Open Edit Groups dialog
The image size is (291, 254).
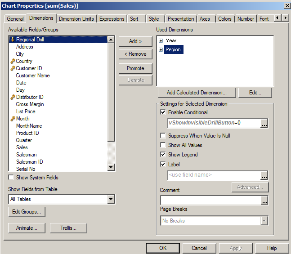(27, 212)
